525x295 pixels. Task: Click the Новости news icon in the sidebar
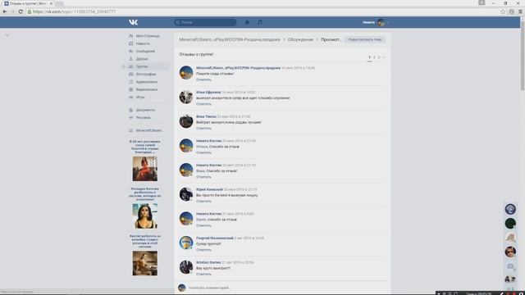tap(131, 43)
